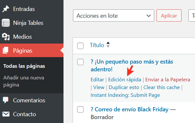This screenshot has height=123, width=195.
Task: Click the Medios media icon
Action: coord(6,37)
